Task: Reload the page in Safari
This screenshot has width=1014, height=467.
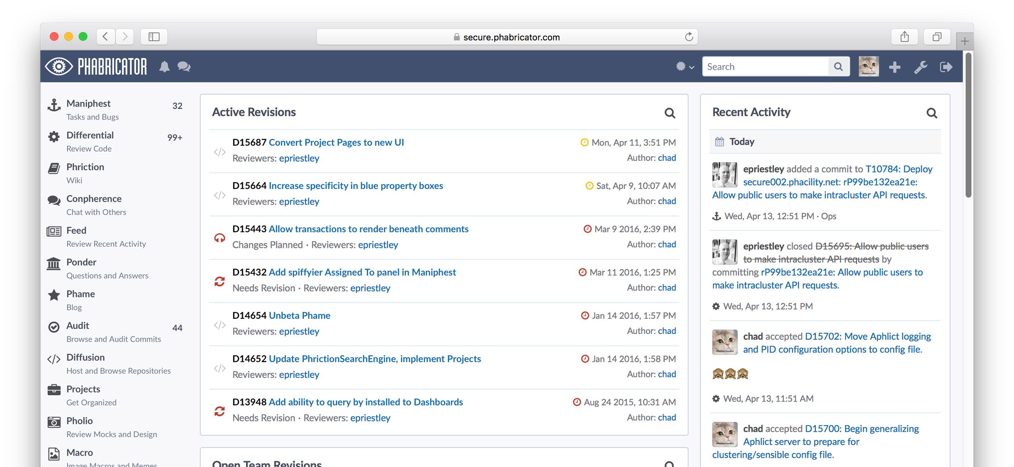Action: point(690,37)
